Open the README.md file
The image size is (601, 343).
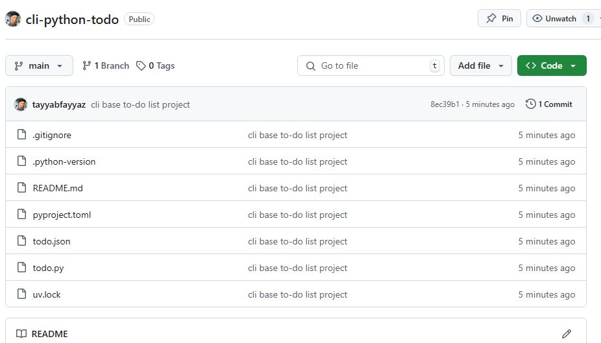58,188
